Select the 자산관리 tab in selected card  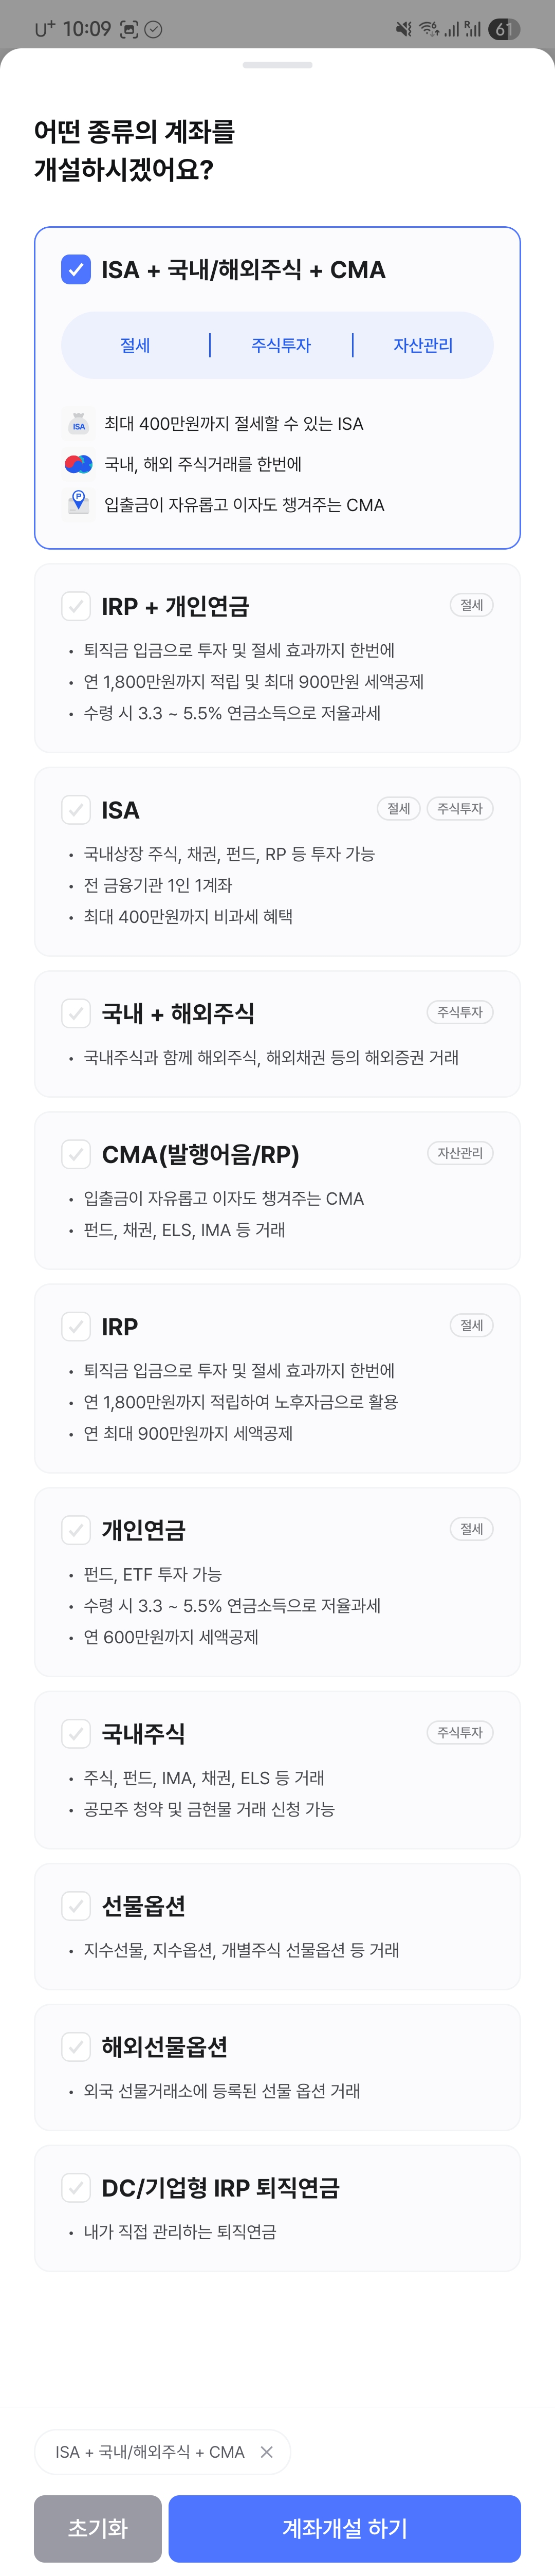[423, 345]
